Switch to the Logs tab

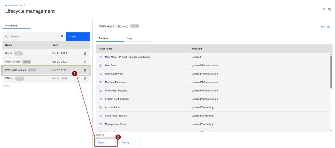(130, 38)
